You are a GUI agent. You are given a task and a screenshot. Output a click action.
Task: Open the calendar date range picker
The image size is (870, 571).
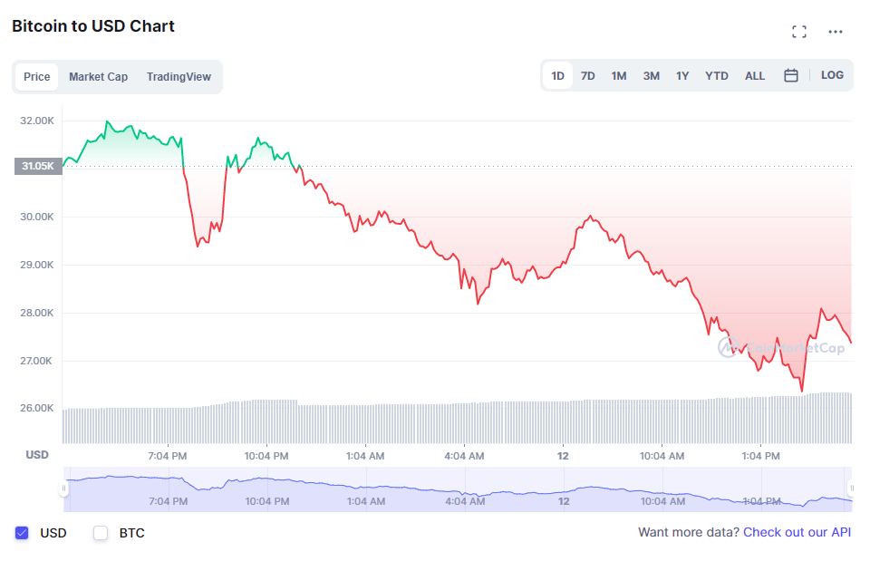pos(790,75)
